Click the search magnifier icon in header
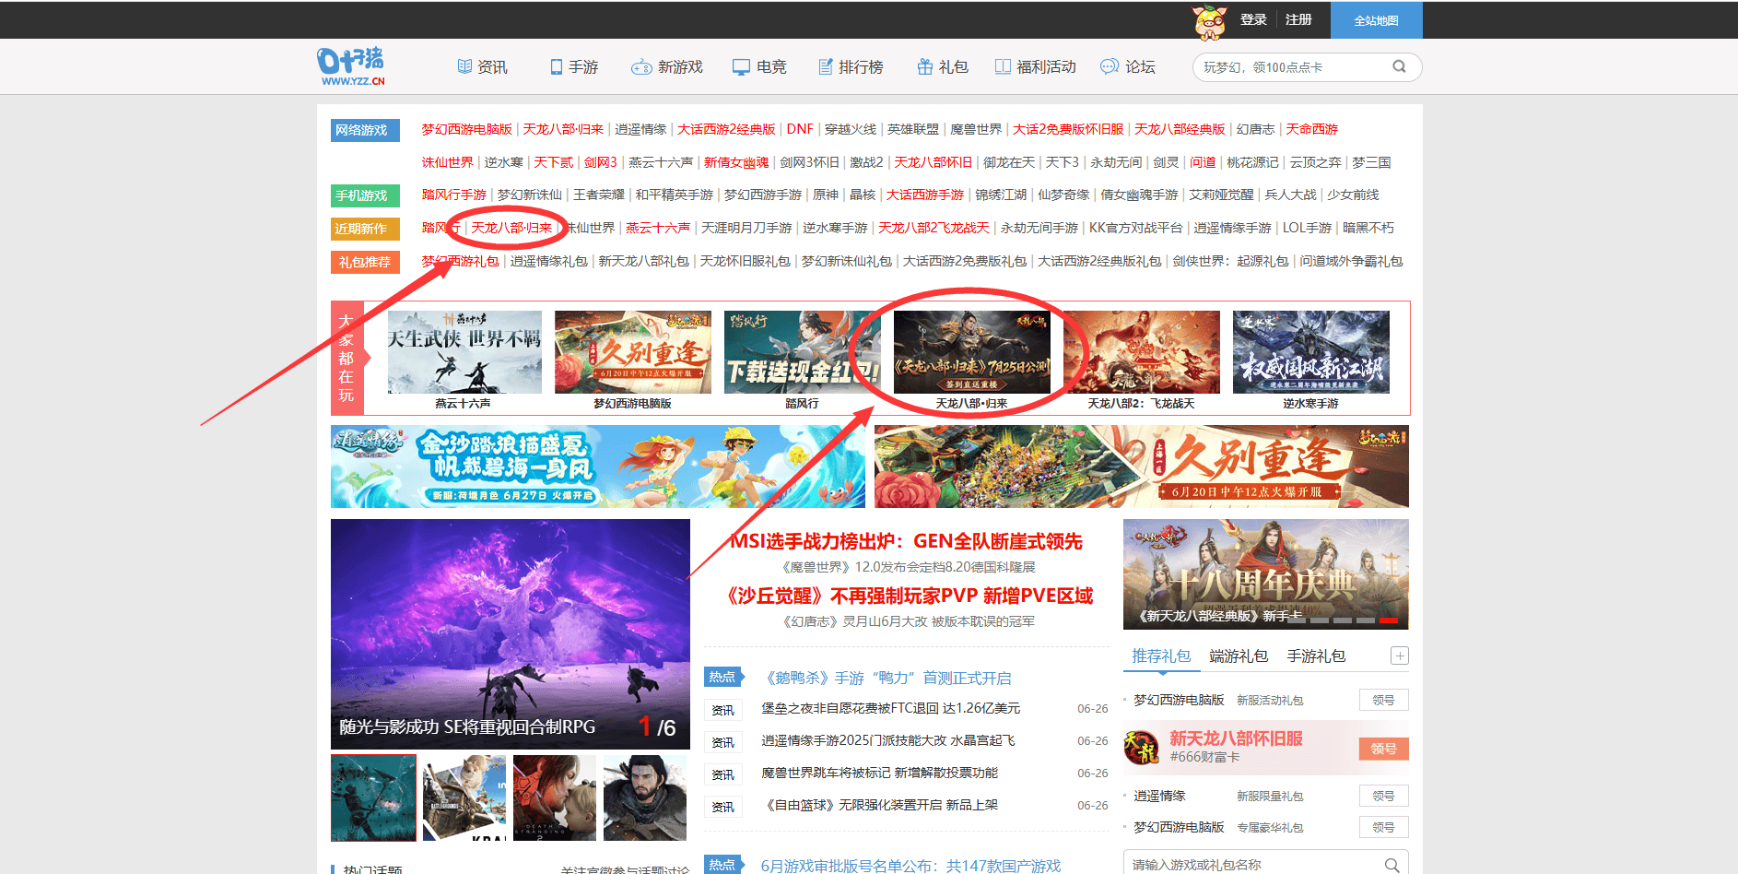The height and width of the screenshot is (874, 1738). (1399, 66)
